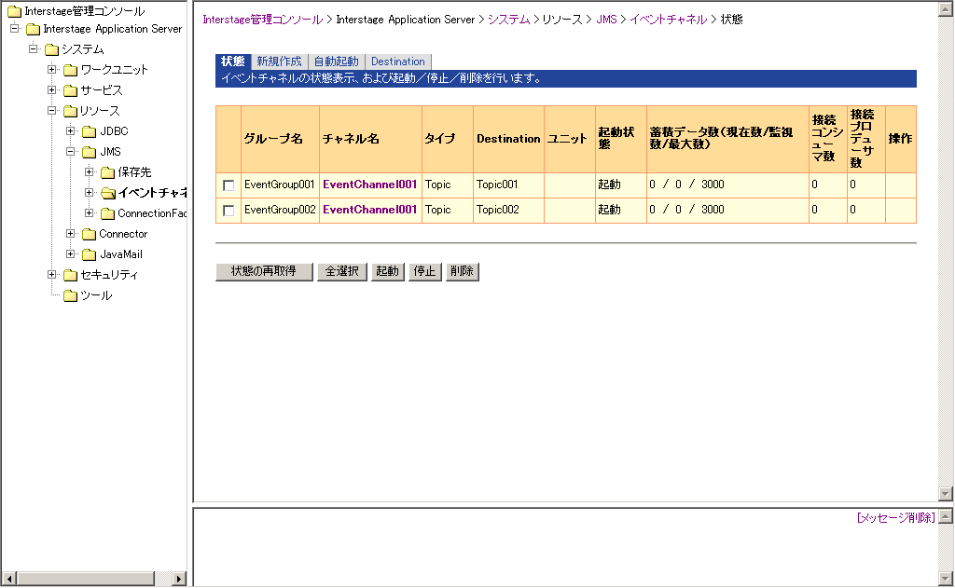
Task: Click the ConnectionFactory folder icon
Action: [108, 213]
